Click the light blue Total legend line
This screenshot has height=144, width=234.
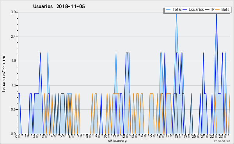pyautogui.click(x=168, y=10)
